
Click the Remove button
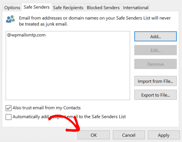pos(156,64)
